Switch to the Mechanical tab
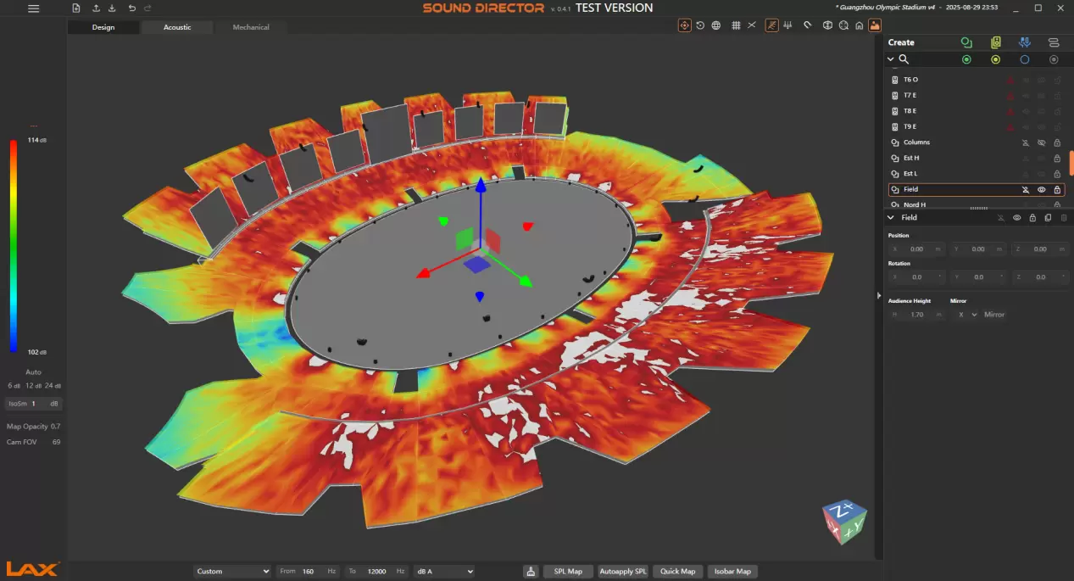This screenshot has height=581, width=1074. pos(251,27)
